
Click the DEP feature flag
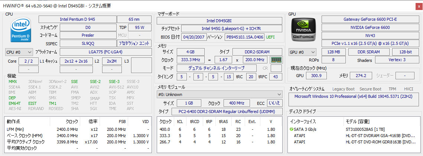[x=12, y=98]
